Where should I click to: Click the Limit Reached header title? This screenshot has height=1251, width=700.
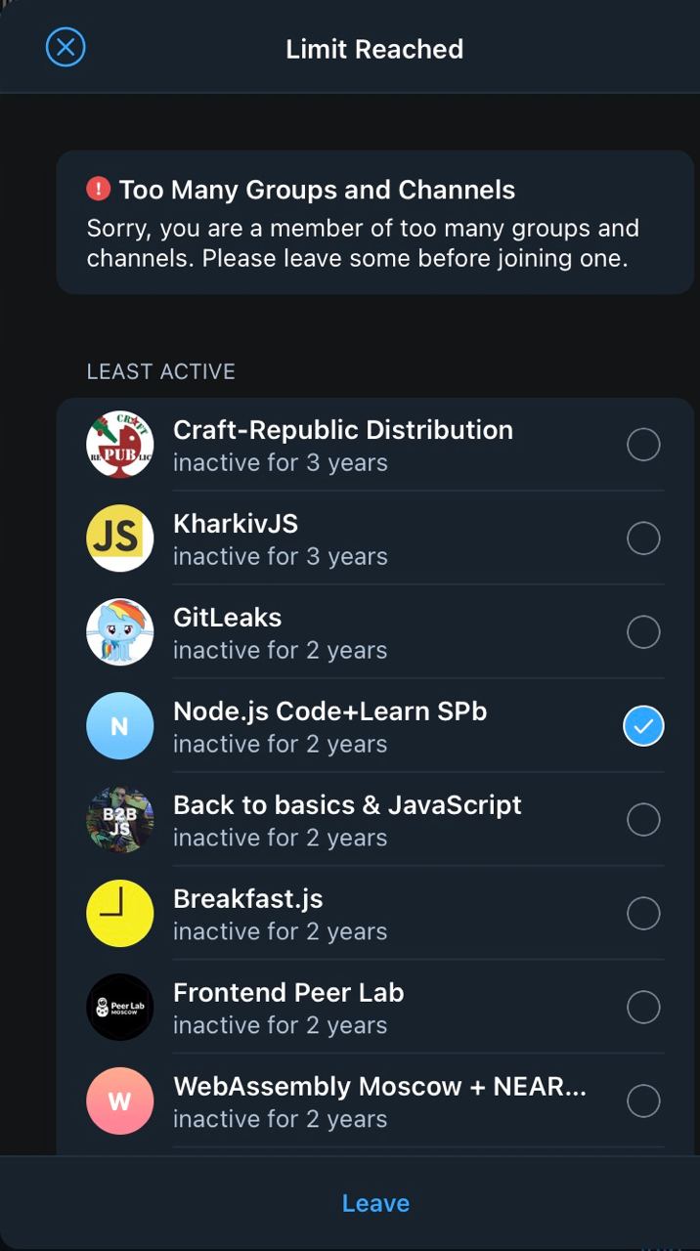(x=374, y=49)
